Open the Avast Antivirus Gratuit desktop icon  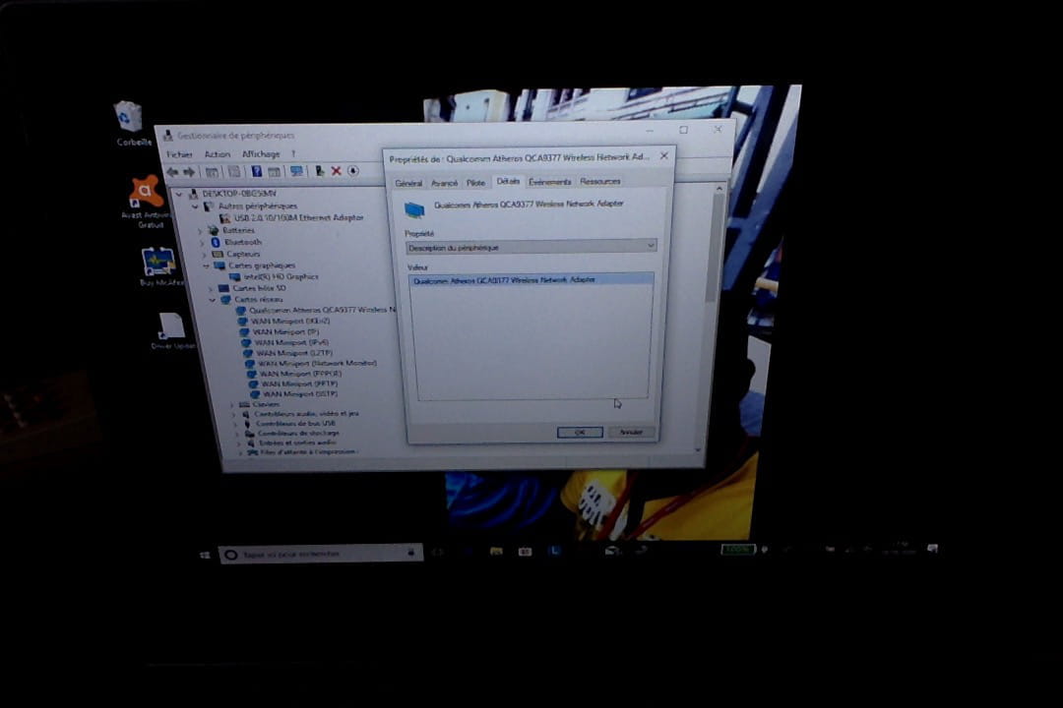[x=145, y=202]
